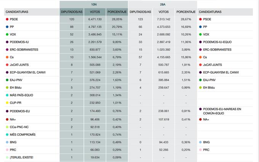
Task: Select left ECP-GUANYEM EL CANVI party name
Action: (27, 72)
